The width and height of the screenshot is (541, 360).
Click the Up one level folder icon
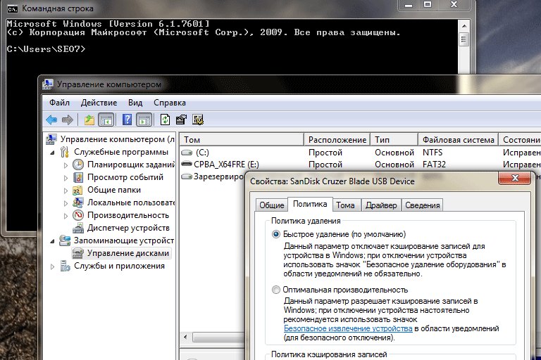coord(89,120)
